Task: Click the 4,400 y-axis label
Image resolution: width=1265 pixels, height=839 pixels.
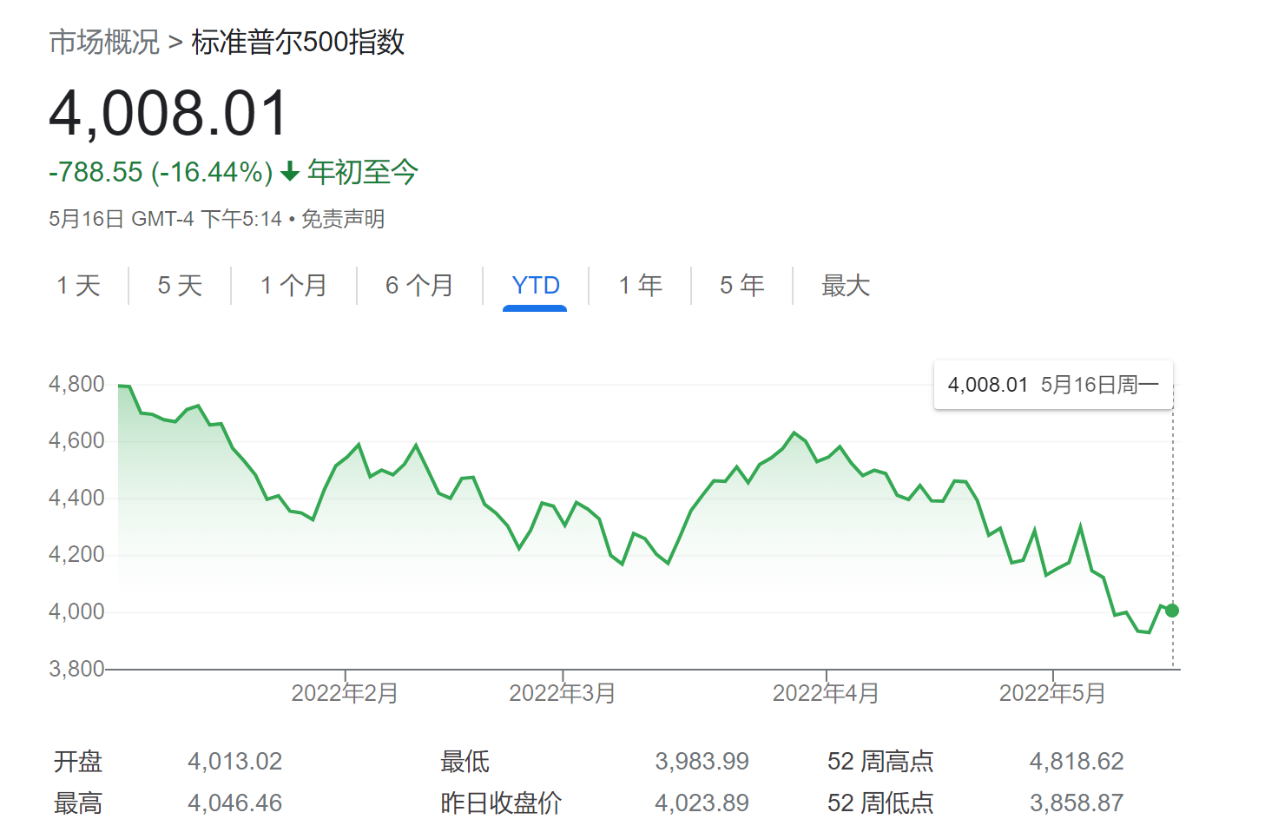Action: pyautogui.click(x=76, y=498)
